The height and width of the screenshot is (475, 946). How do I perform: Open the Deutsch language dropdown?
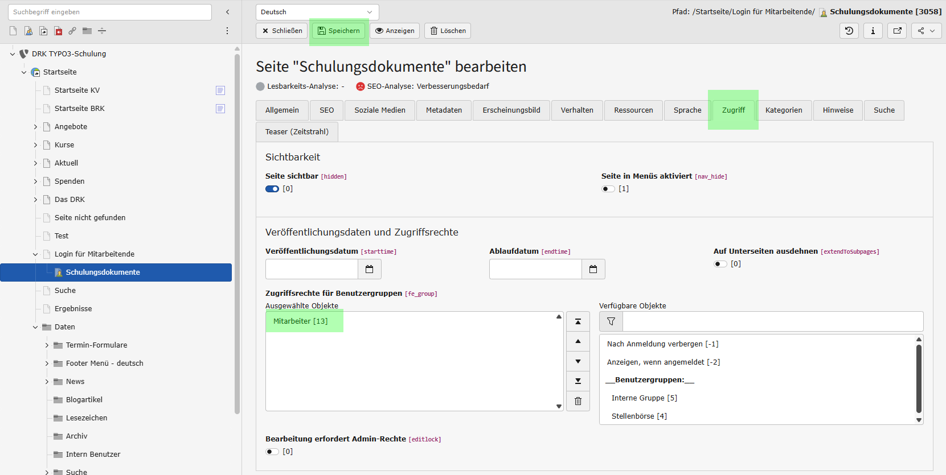[317, 12]
